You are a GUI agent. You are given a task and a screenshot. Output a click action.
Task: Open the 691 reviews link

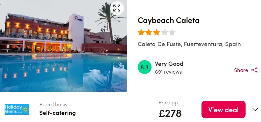168,72
